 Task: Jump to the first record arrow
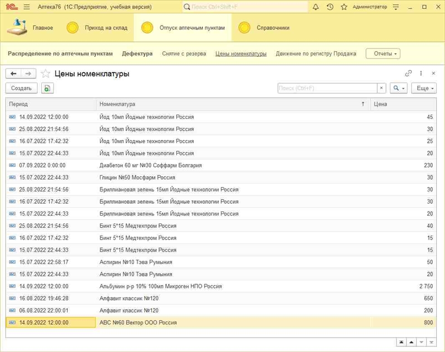(401, 343)
